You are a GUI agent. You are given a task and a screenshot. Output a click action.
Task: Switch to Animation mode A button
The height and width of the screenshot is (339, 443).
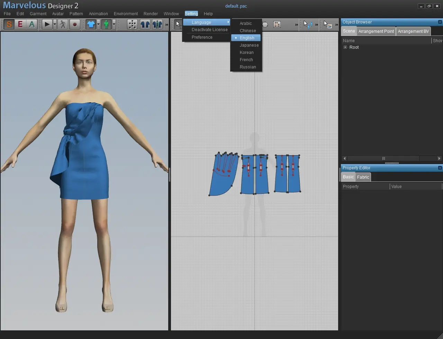tap(32, 24)
